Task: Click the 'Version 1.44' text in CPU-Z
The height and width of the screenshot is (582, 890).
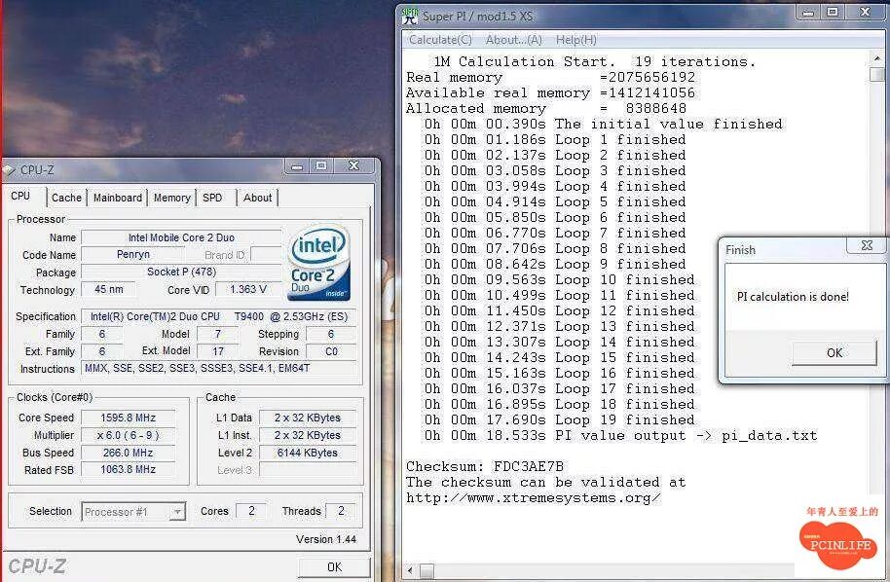Action: pos(326,539)
